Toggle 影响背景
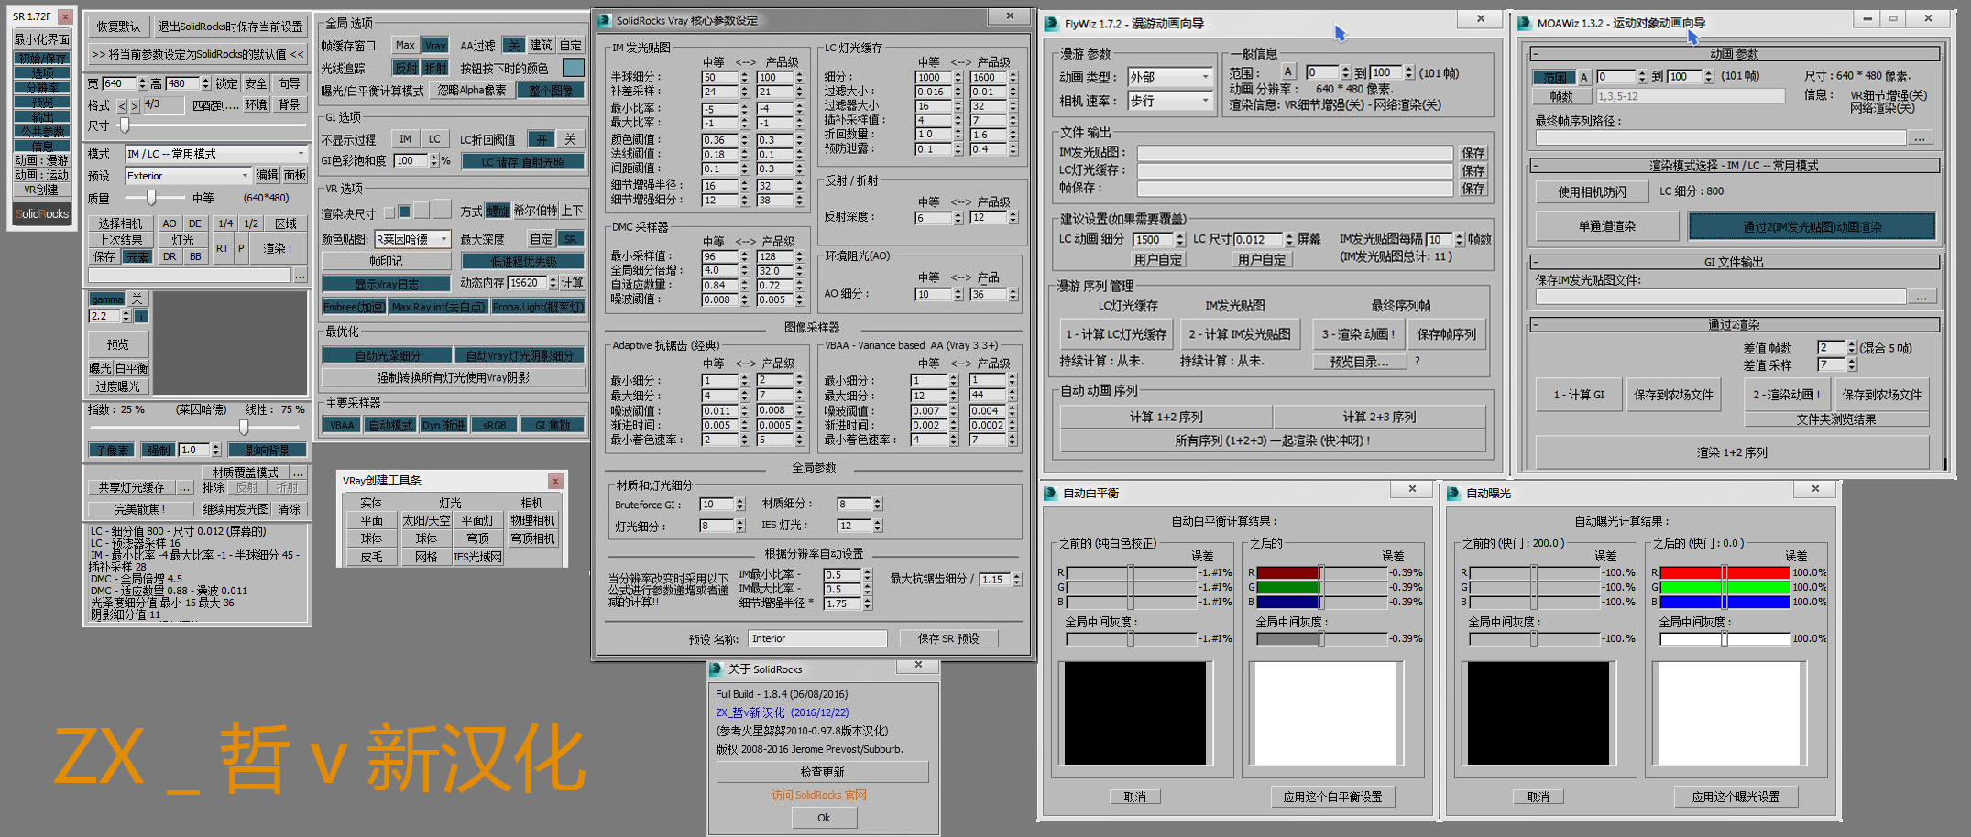1971x837 pixels. click(267, 450)
